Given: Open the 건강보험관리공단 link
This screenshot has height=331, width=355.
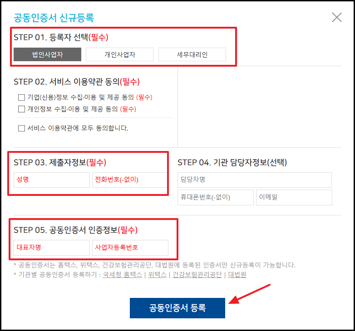Looking at the screenshot, I should [197, 275].
